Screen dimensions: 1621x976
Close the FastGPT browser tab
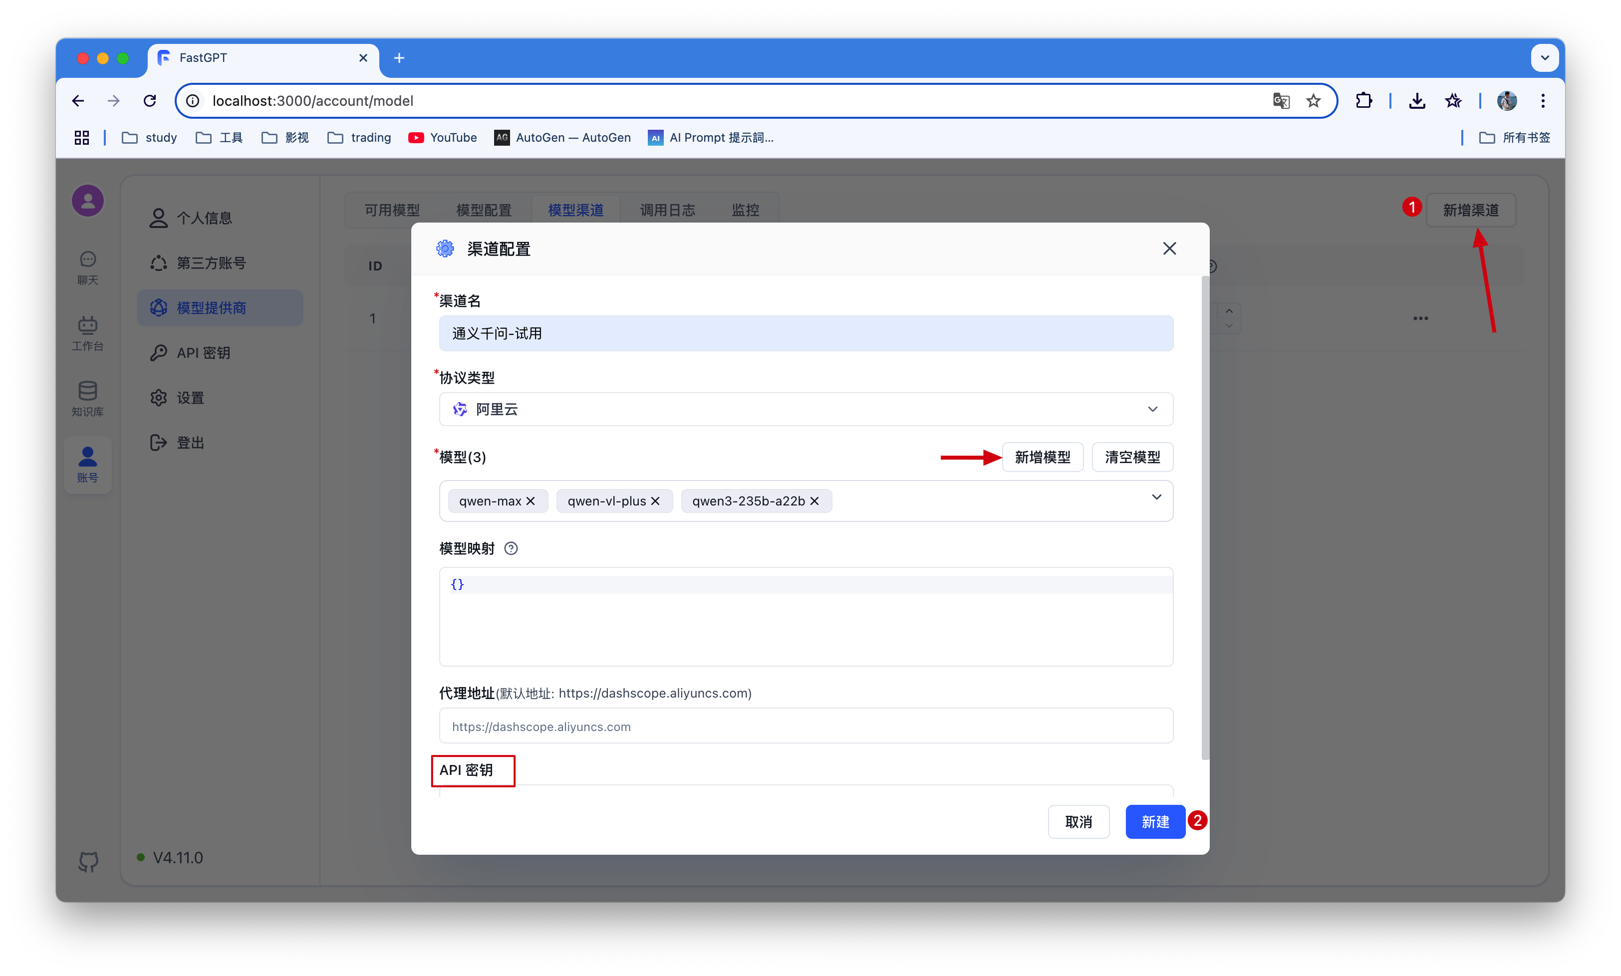[x=363, y=58]
